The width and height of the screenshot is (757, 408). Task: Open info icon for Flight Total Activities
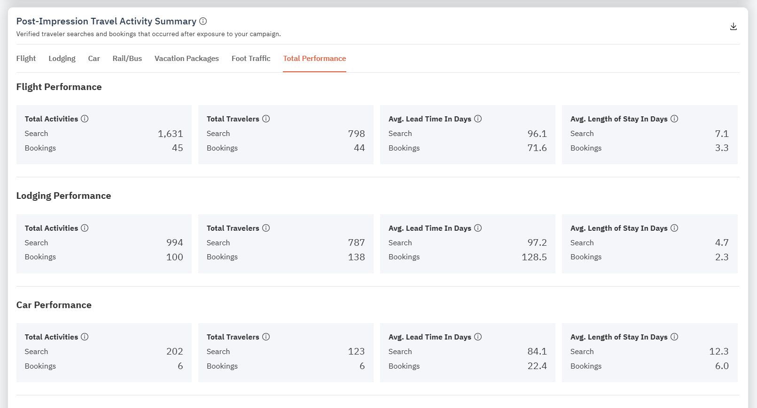(85, 119)
